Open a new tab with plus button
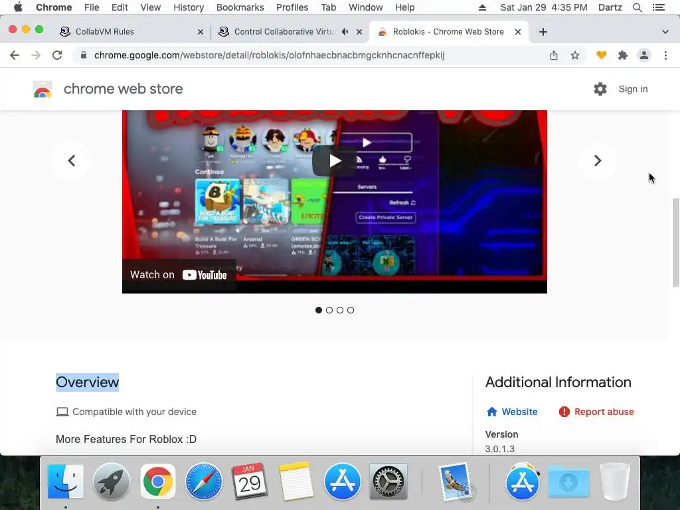 543,32
